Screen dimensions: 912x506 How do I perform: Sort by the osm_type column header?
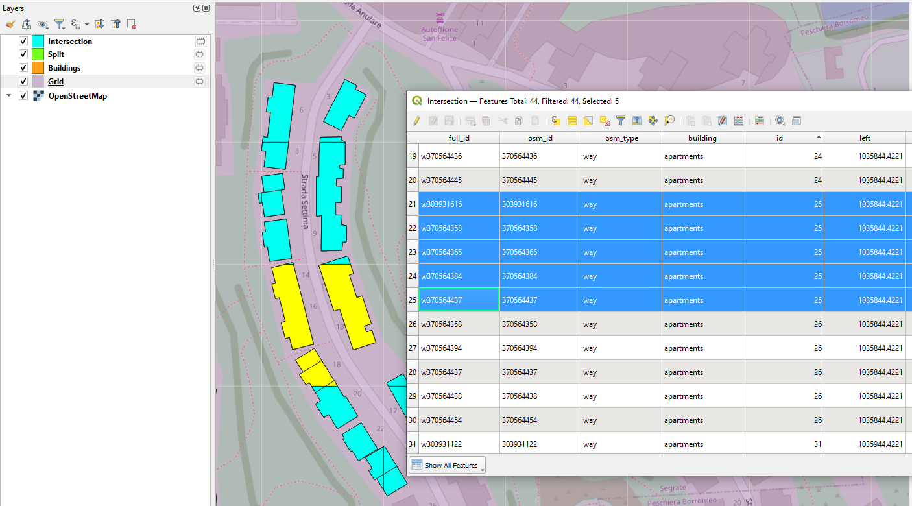(x=621, y=138)
